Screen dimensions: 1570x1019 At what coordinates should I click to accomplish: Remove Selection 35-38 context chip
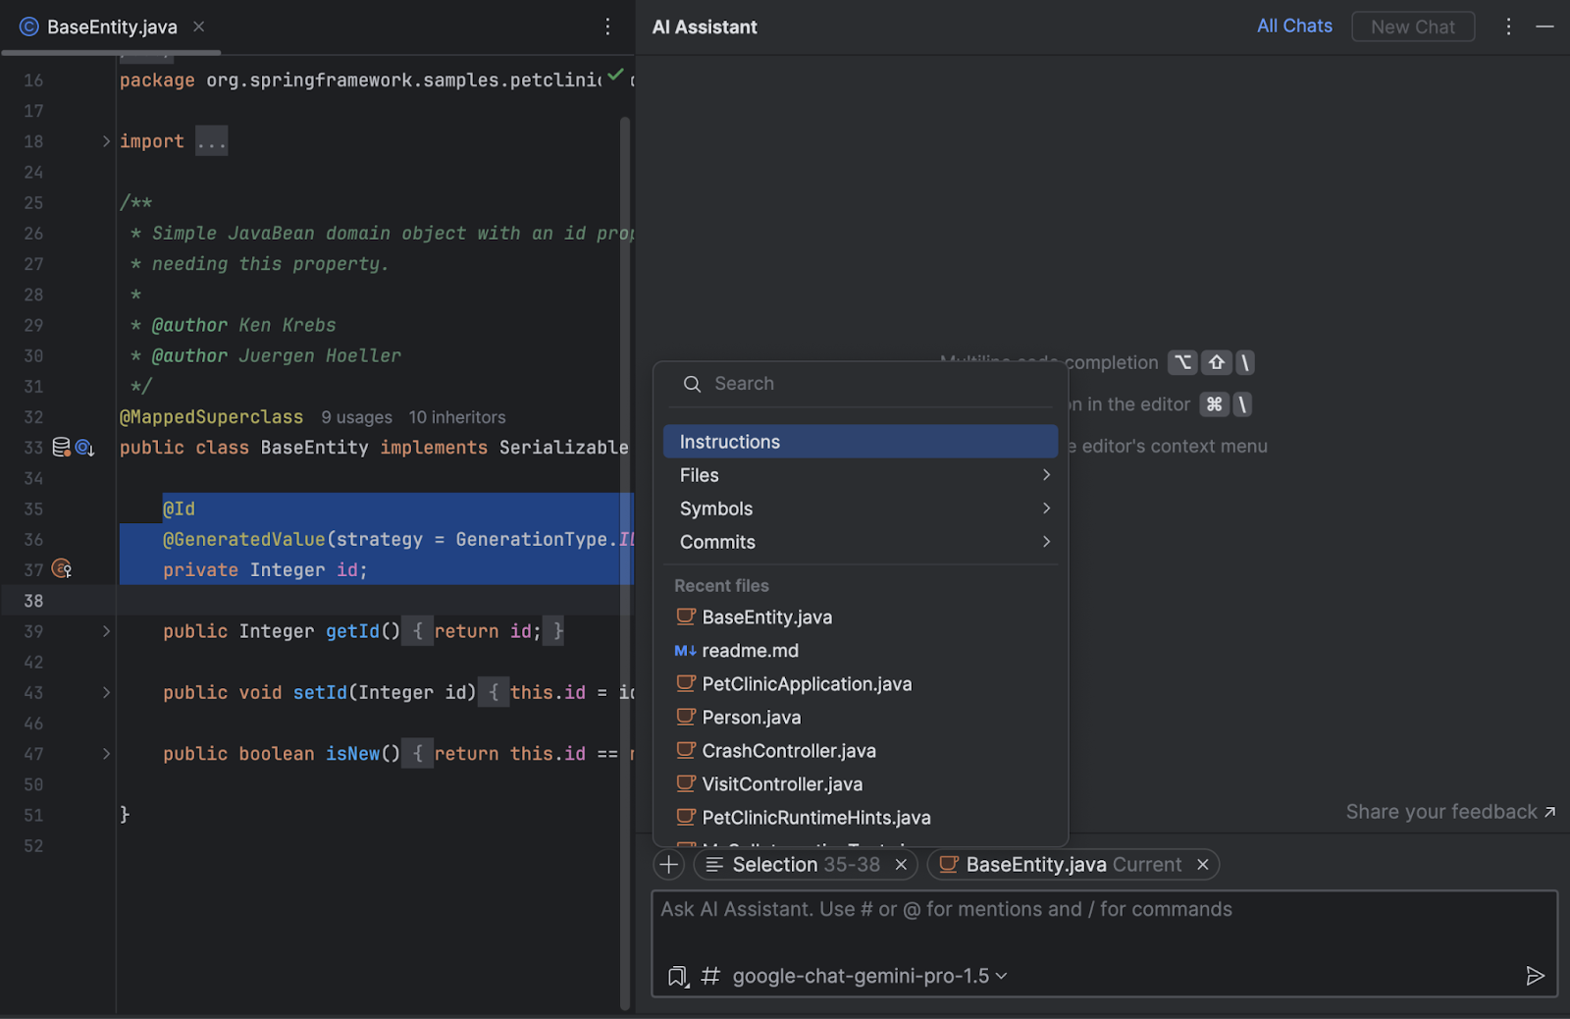click(x=901, y=865)
